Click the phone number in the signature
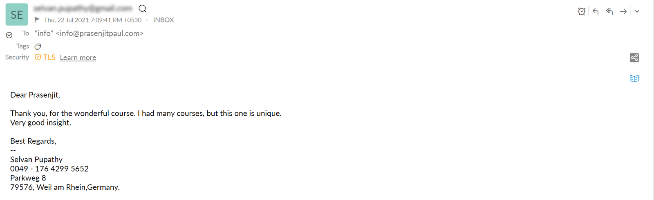 (49, 169)
